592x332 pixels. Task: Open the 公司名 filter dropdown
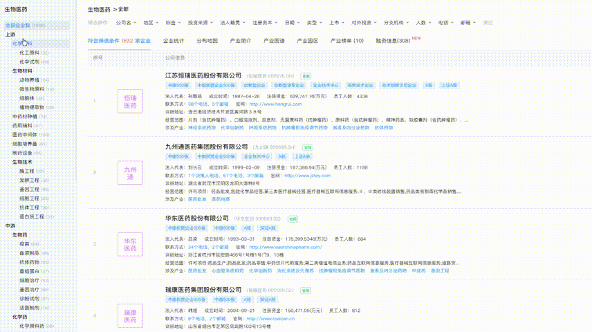click(x=125, y=23)
